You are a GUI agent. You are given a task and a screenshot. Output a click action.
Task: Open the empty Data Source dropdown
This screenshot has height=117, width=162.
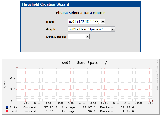point(79,37)
